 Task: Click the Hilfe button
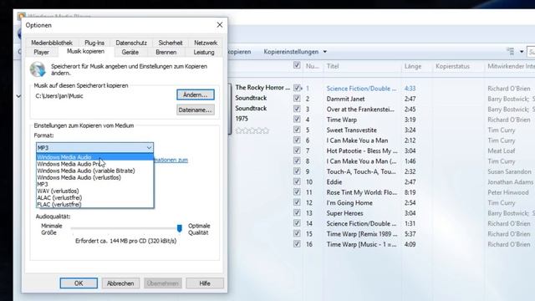pyautogui.click(x=205, y=283)
